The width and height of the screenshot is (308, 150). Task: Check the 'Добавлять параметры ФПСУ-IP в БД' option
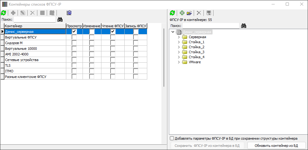click(172, 138)
